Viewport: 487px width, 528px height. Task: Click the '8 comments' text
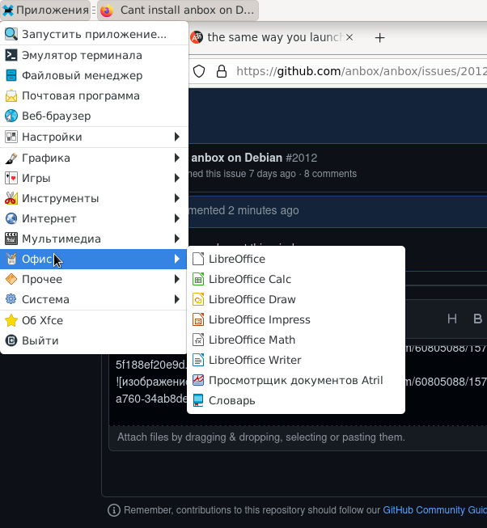pos(330,174)
